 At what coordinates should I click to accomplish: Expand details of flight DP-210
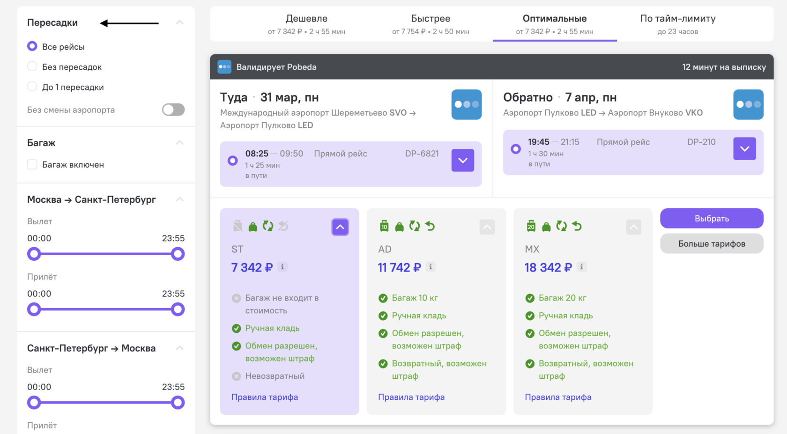[x=745, y=148]
